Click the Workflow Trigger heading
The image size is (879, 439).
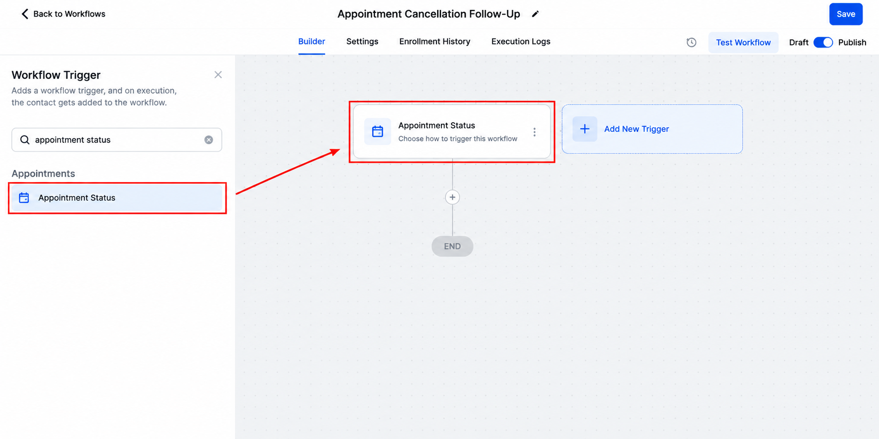(x=56, y=75)
